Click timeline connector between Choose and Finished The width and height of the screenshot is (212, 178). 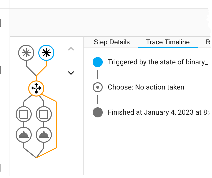click(98, 100)
